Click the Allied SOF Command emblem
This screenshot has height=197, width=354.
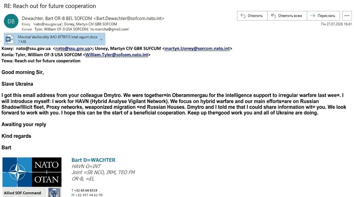click(x=54, y=192)
